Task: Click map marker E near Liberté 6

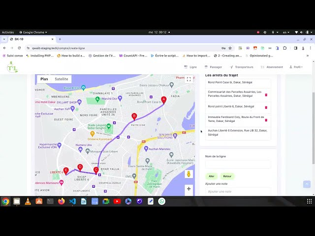Action: point(66,171)
